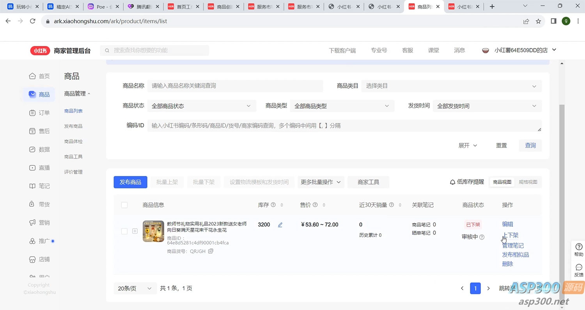This screenshot has width=585, height=310.
Task: Expand the product row with plus icon
Action: pyautogui.click(x=135, y=231)
